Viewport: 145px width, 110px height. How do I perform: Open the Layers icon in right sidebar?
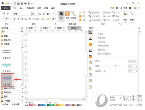(x=90, y=57)
